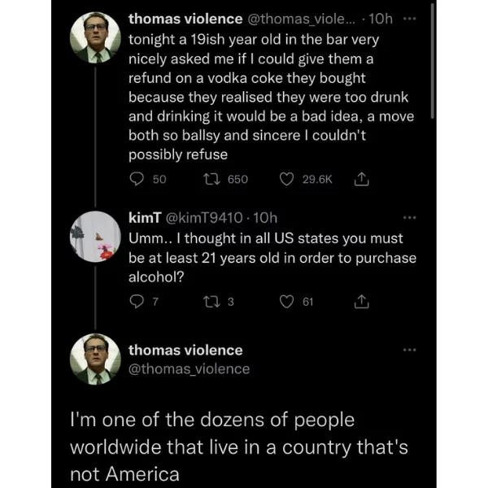Retweet the vodka coke refund tweet

pyautogui.click(x=211, y=179)
